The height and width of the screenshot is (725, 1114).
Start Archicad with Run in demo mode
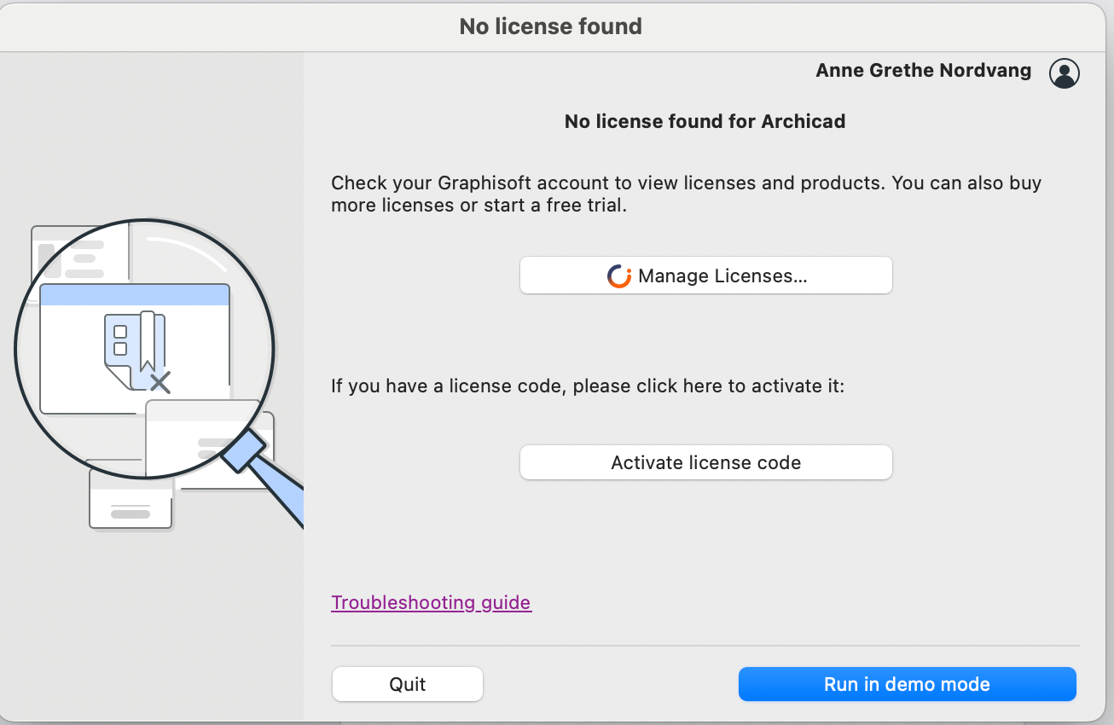(907, 684)
